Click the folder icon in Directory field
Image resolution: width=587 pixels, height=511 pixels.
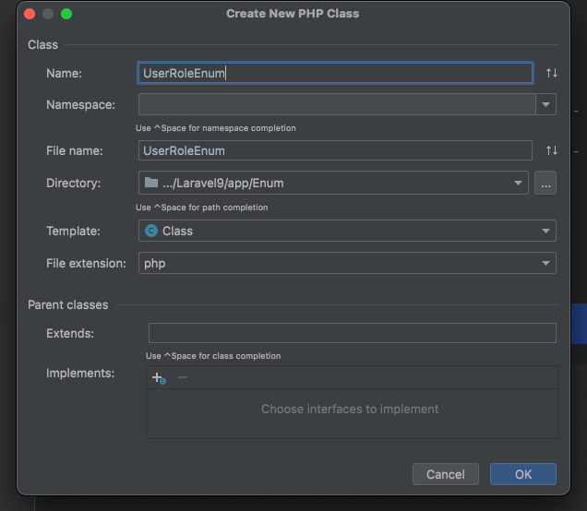click(x=151, y=183)
